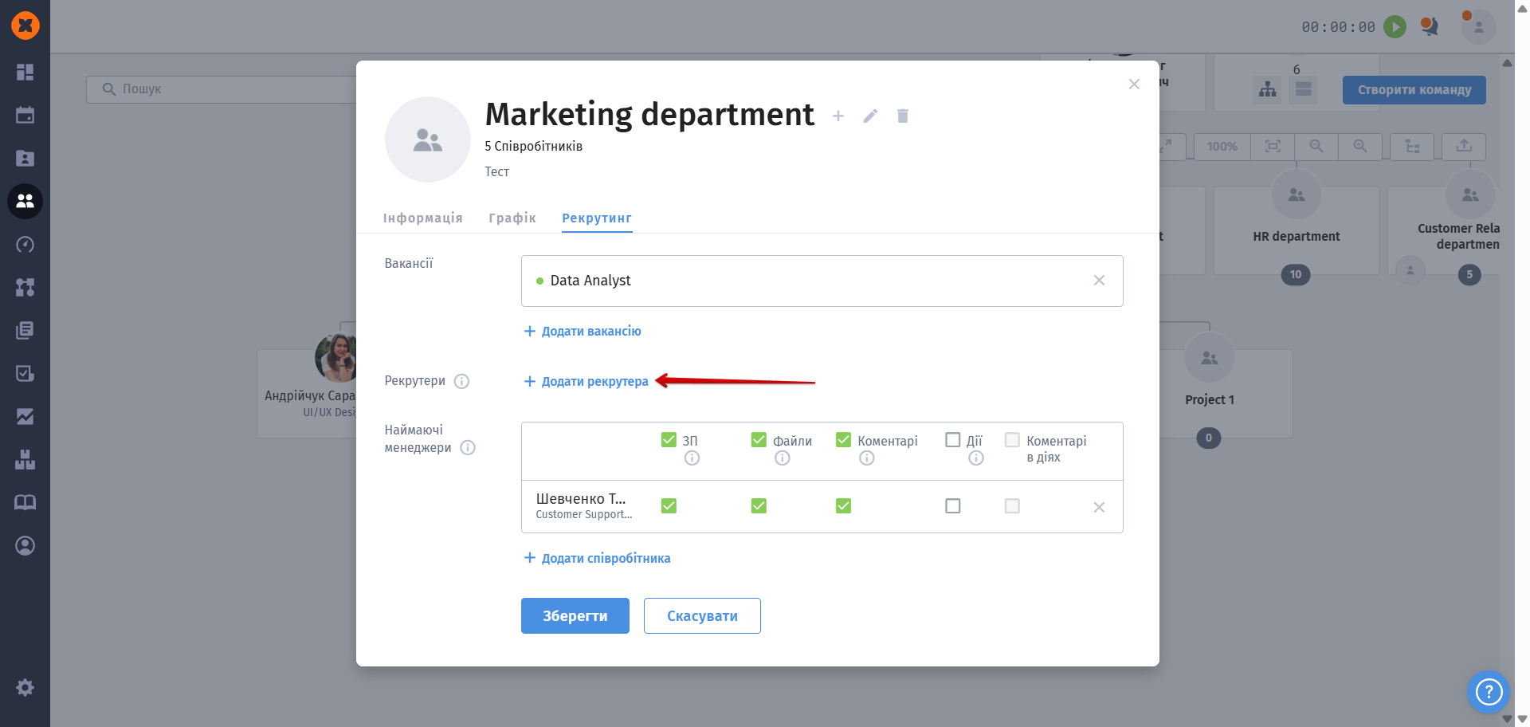
Task: Click the Зберегти button
Action: tap(575, 615)
